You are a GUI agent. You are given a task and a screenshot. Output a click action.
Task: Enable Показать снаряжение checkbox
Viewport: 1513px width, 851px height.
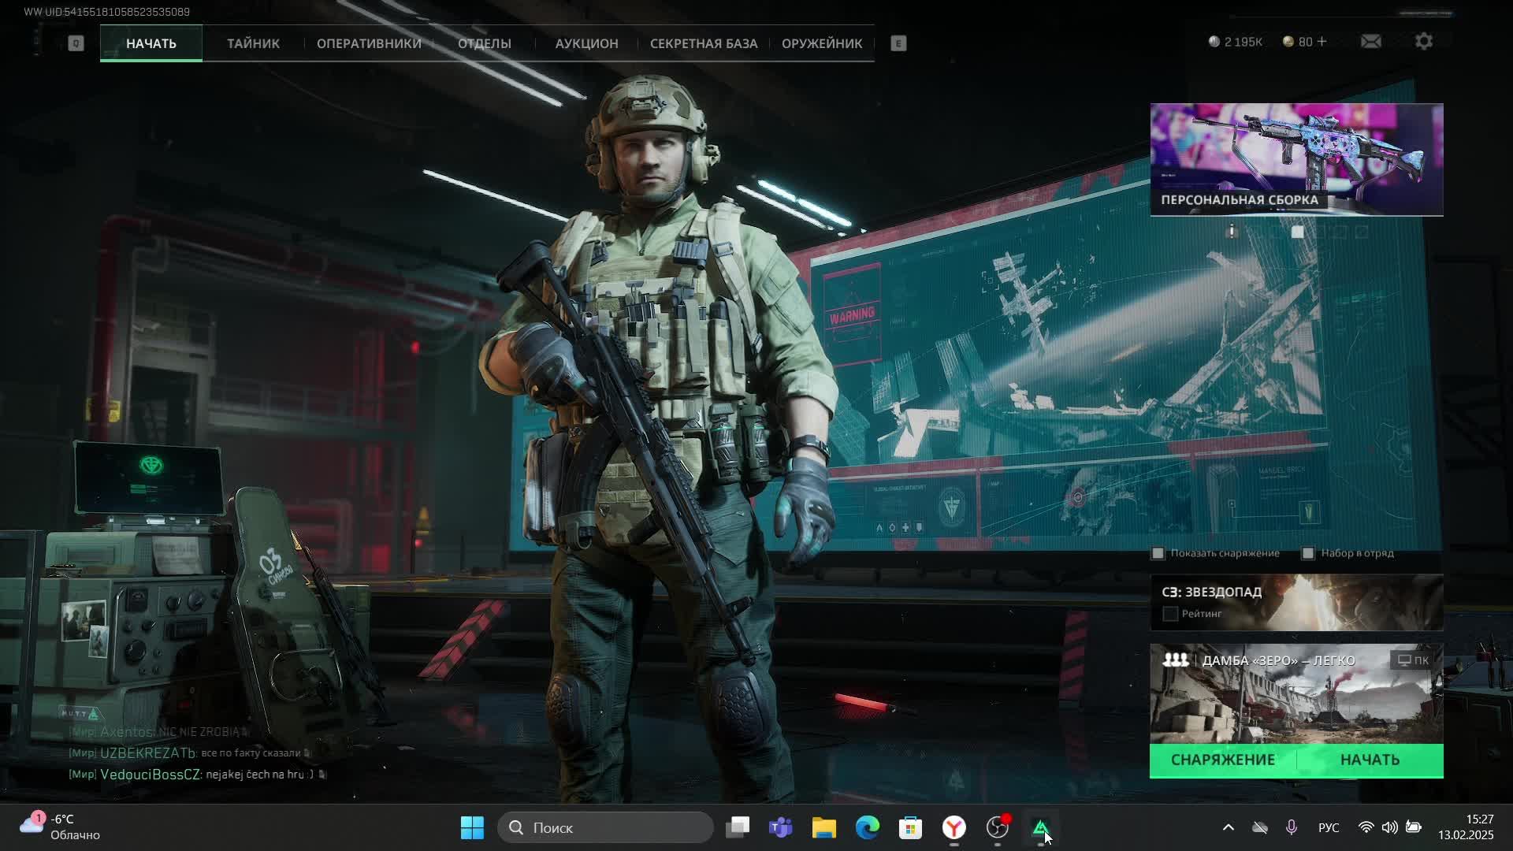tap(1158, 553)
